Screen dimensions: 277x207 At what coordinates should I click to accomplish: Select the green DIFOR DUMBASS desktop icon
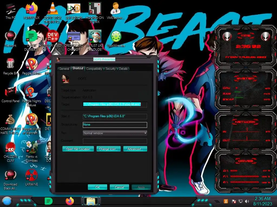point(31,40)
